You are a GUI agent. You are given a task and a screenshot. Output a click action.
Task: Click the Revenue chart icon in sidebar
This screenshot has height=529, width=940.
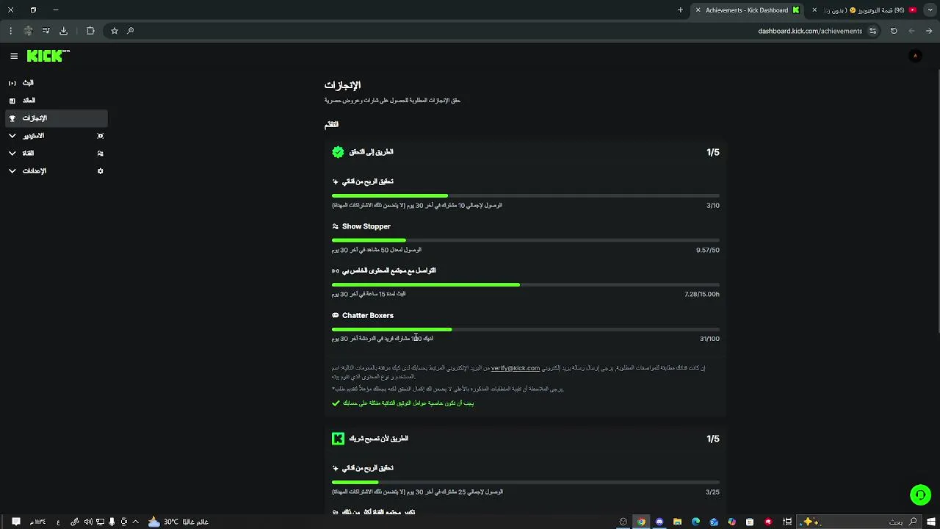[12, 101]
